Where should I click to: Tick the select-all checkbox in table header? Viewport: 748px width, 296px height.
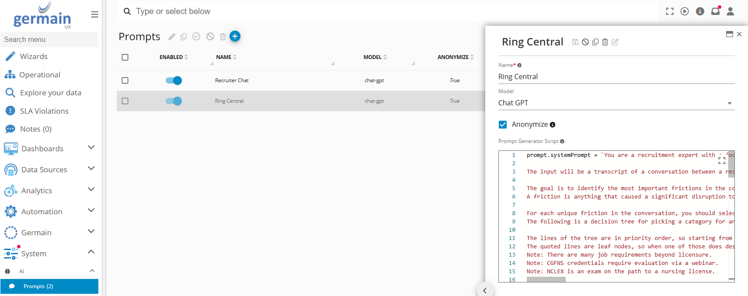coord(125,57)
